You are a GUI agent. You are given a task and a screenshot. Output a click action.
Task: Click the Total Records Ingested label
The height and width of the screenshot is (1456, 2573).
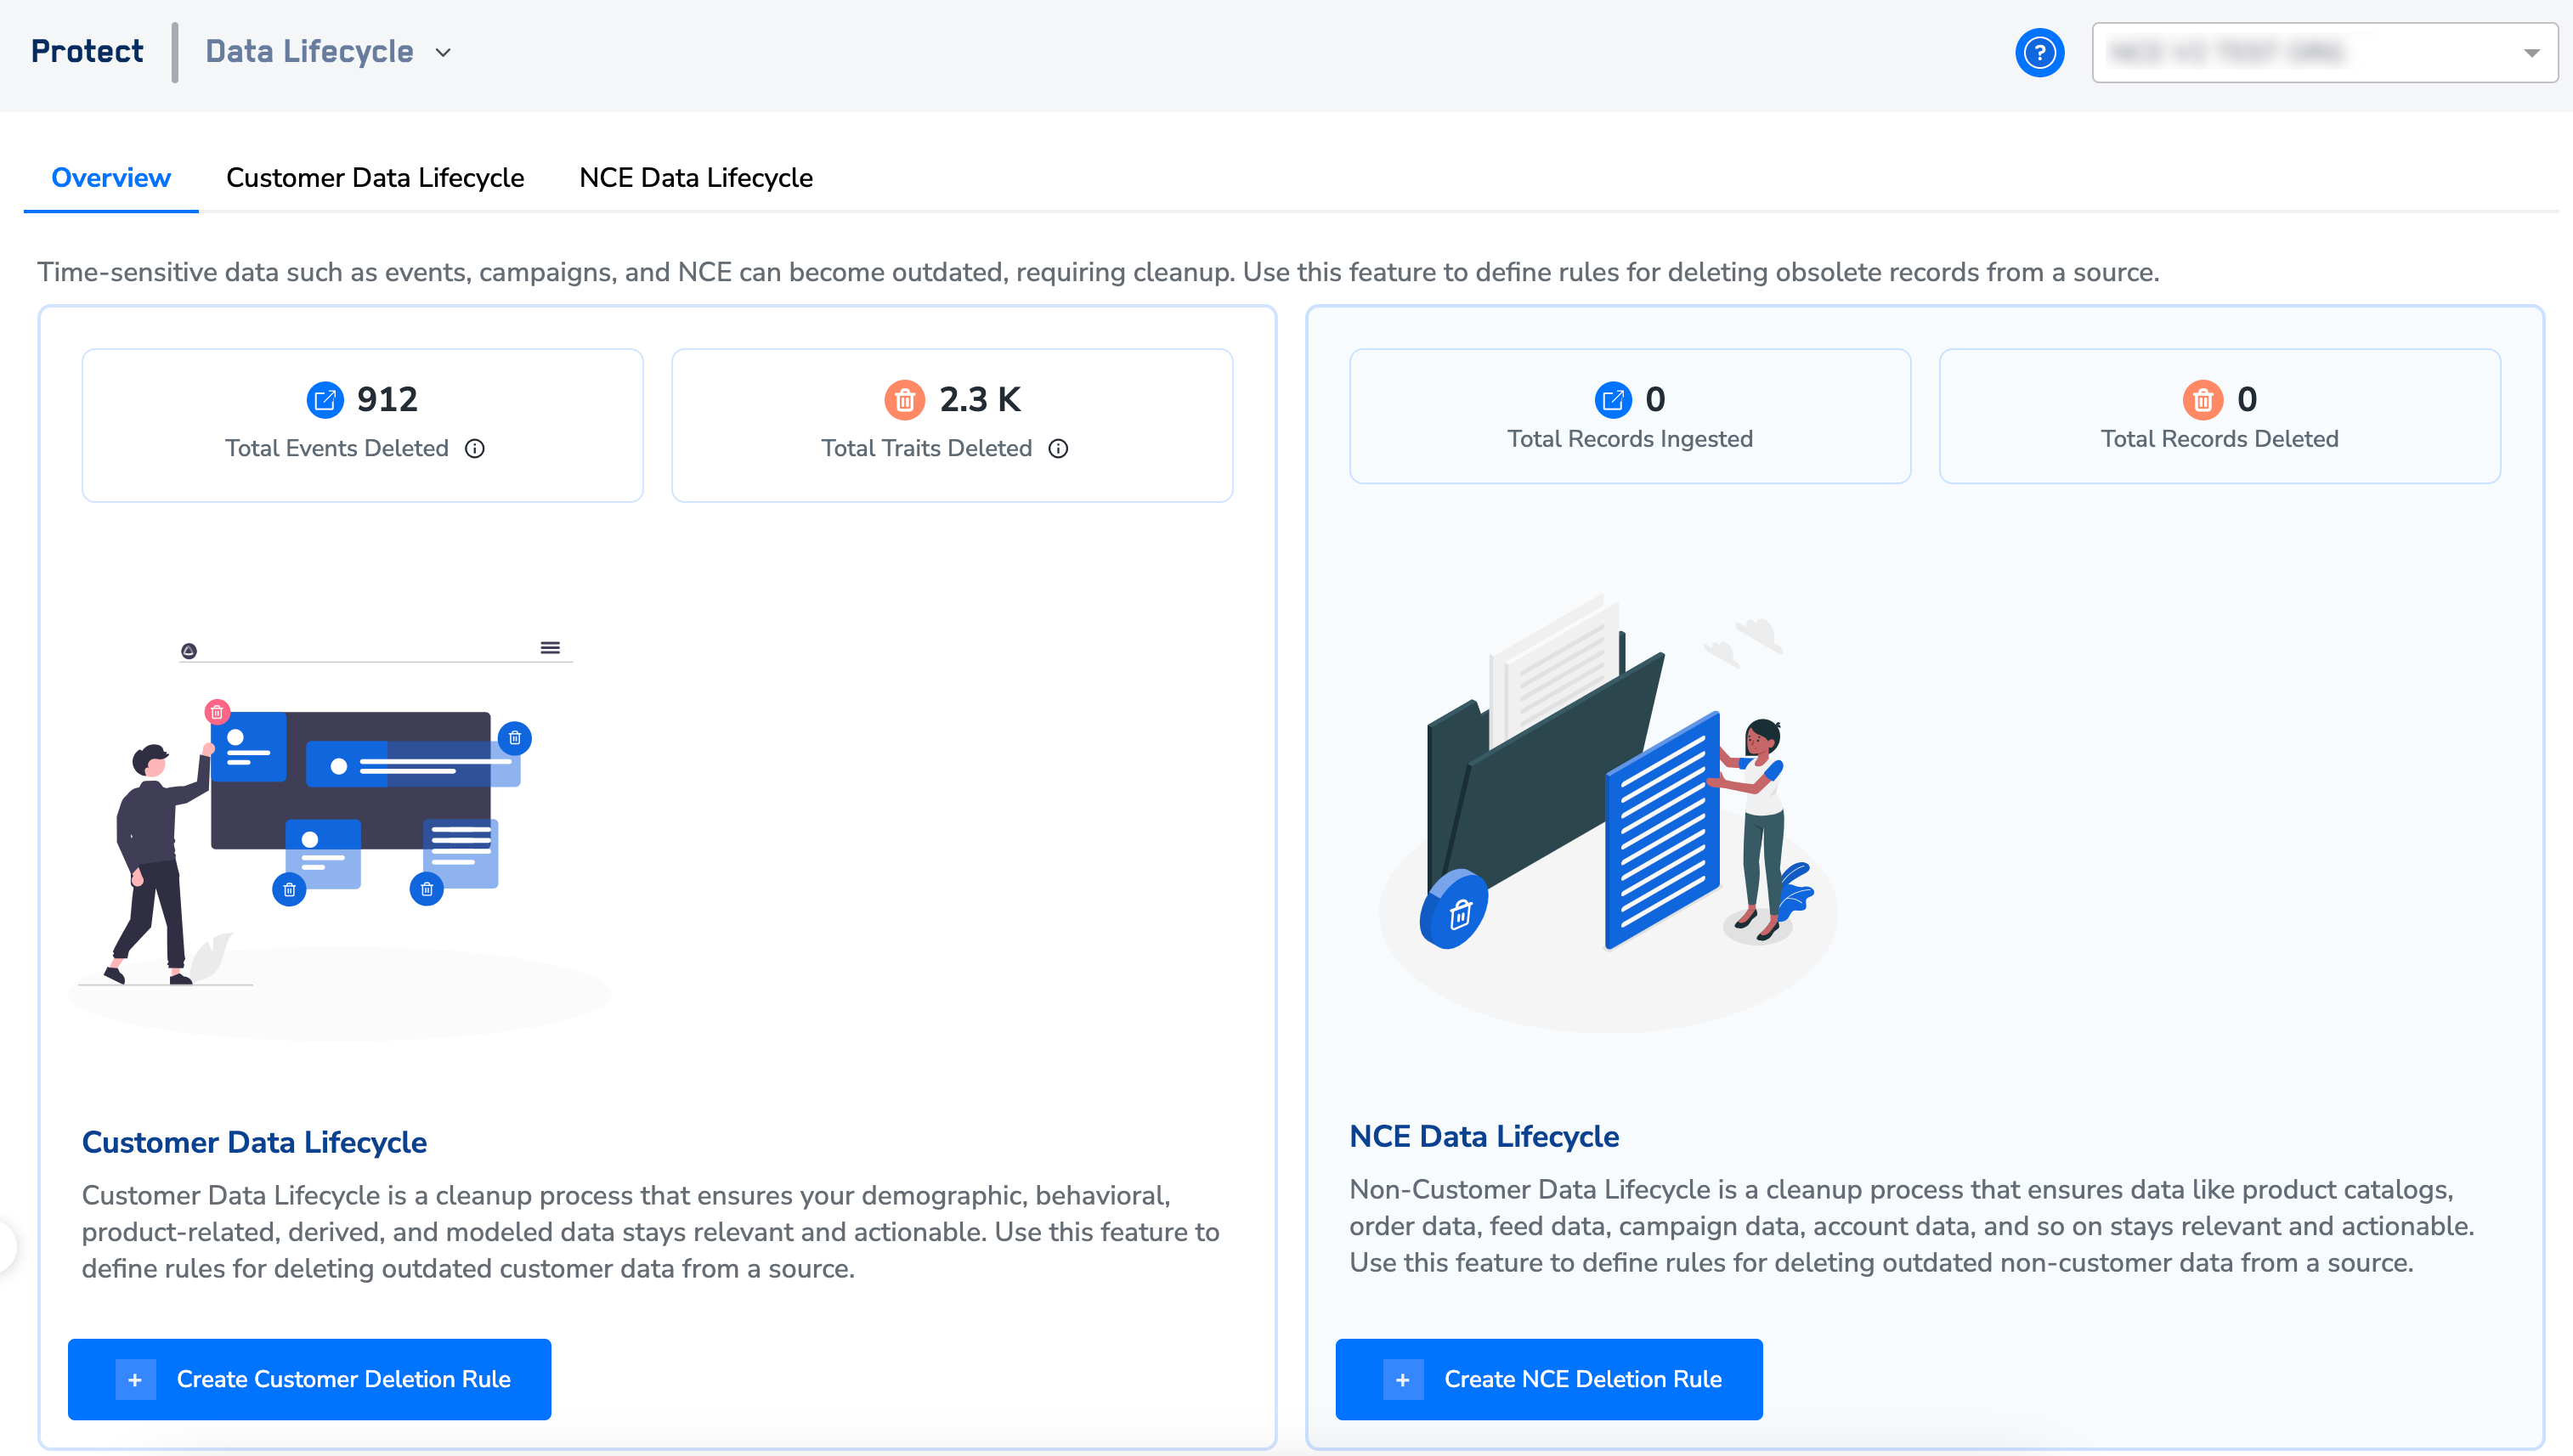pos(1630,439)
